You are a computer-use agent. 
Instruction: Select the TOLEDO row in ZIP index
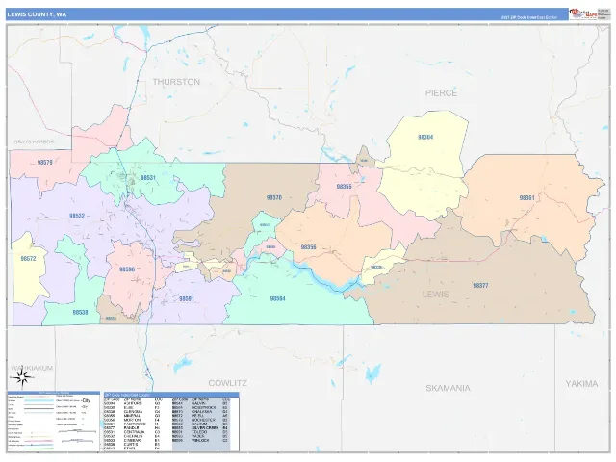pyautogui.click(x=201, y=432)
